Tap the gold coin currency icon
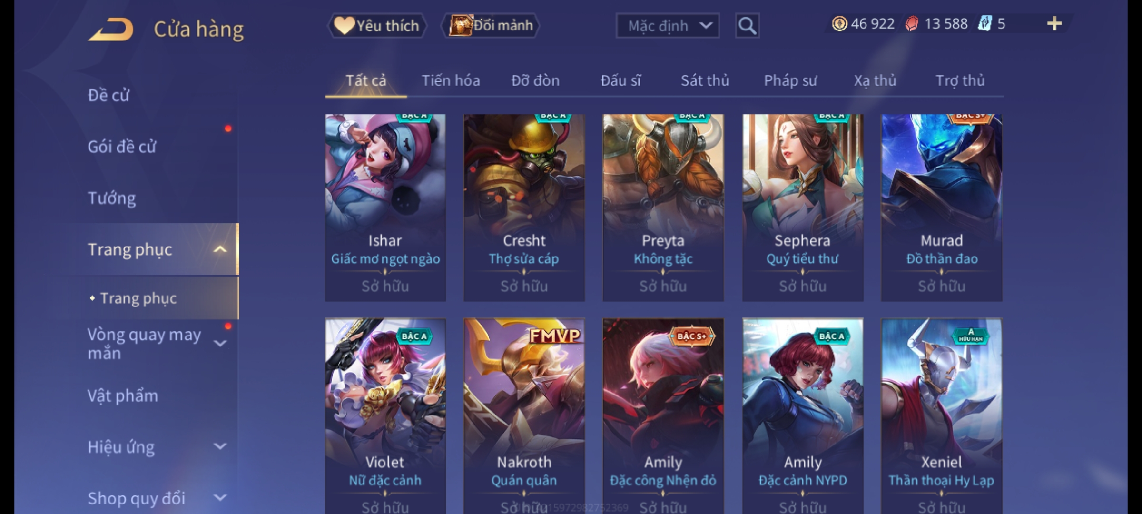 pyautogui.click(x=839, y=24)
